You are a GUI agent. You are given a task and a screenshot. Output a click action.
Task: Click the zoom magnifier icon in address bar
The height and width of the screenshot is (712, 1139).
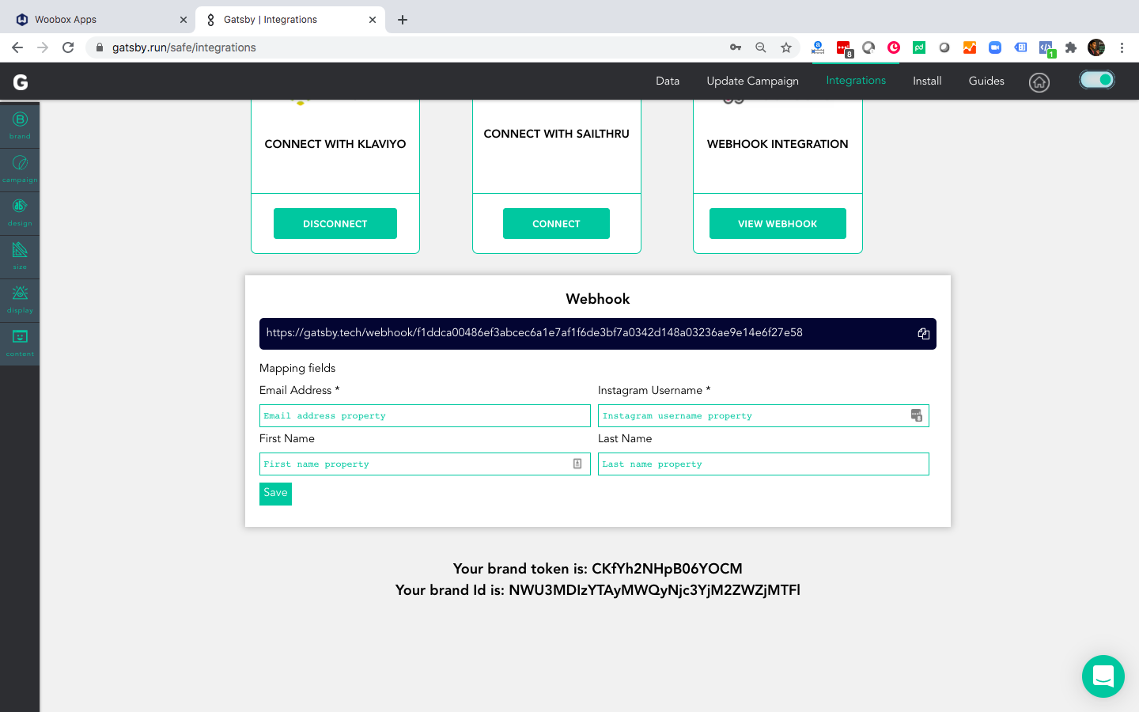tap(761, 47)
